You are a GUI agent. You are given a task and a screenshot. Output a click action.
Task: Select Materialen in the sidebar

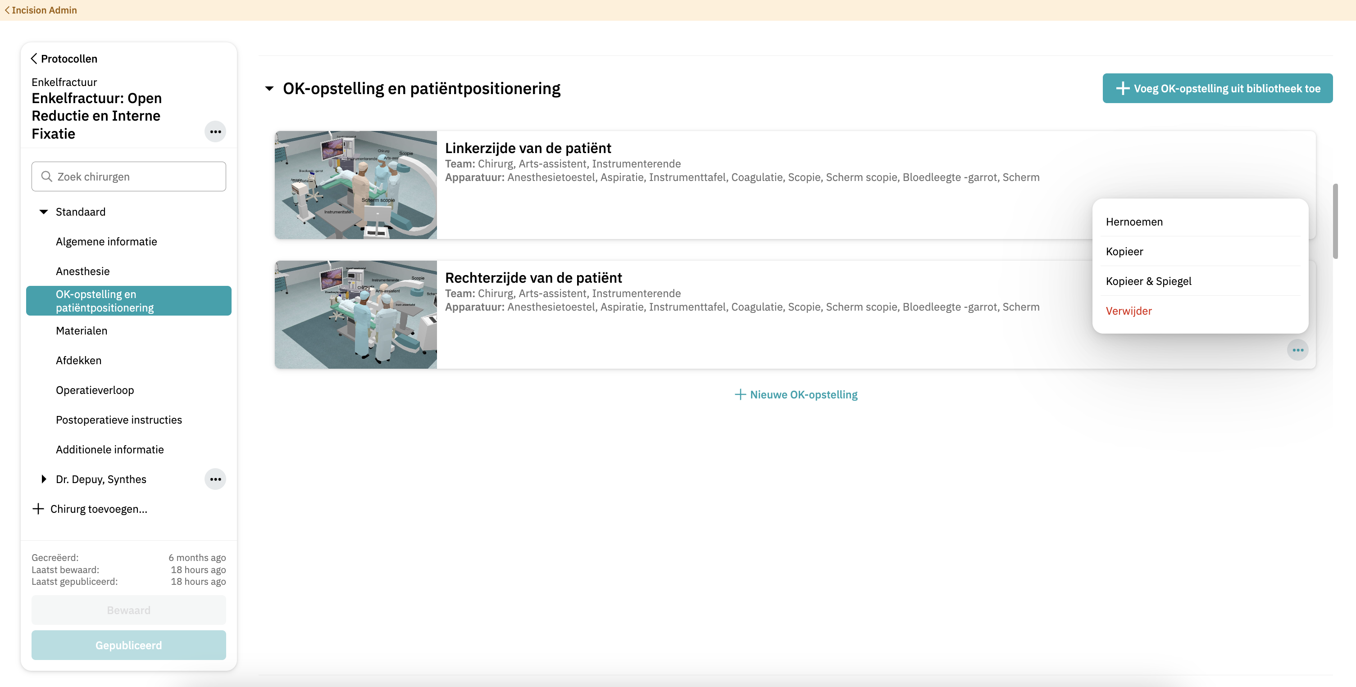[x=82, y=331]
